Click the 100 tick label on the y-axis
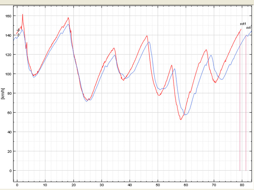The image size is (254, 190). [8, 74]
